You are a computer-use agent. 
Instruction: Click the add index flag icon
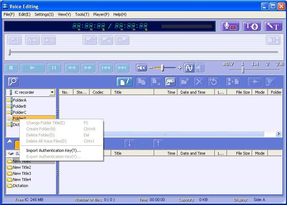pyautogui.click(x=90, y=40)
